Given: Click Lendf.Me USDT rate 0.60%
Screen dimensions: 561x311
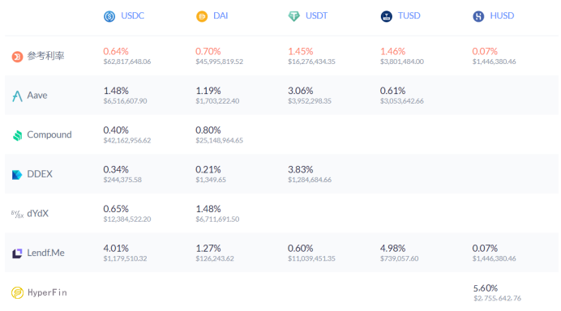Looking at the screenshot, I should coord(301,248).
